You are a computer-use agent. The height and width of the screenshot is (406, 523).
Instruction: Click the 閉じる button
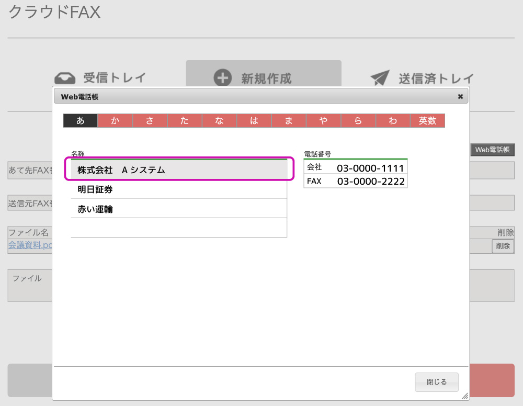pos(437,382)
